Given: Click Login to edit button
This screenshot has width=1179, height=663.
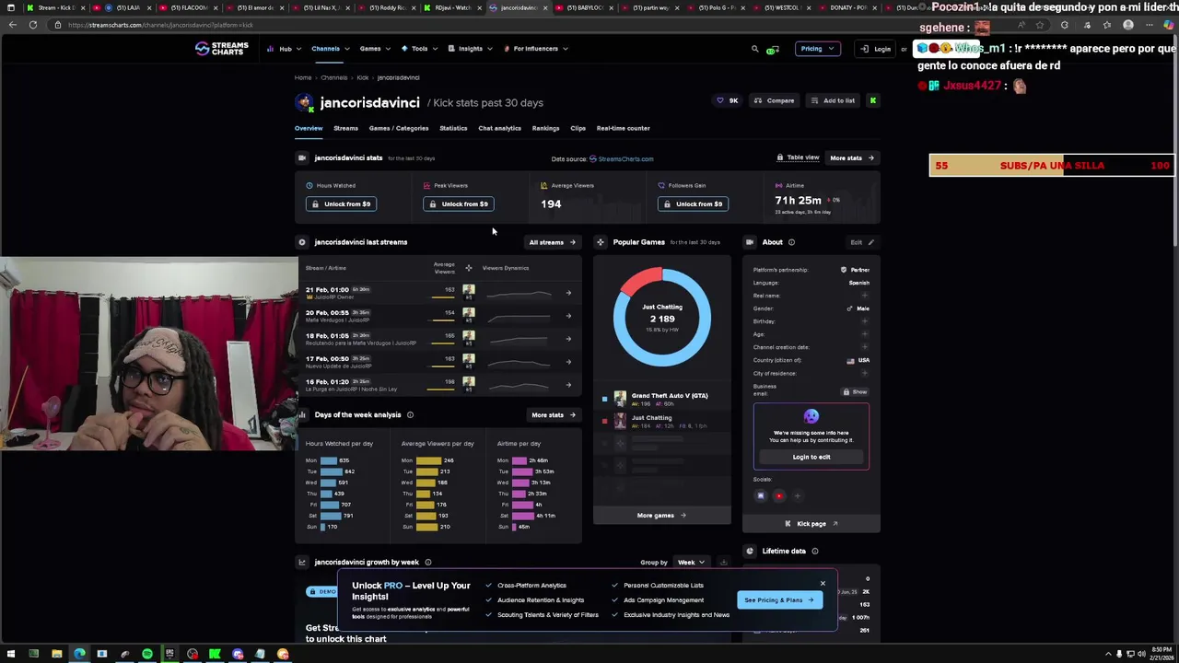Looking at the screenshot, I should click(811, 458).
